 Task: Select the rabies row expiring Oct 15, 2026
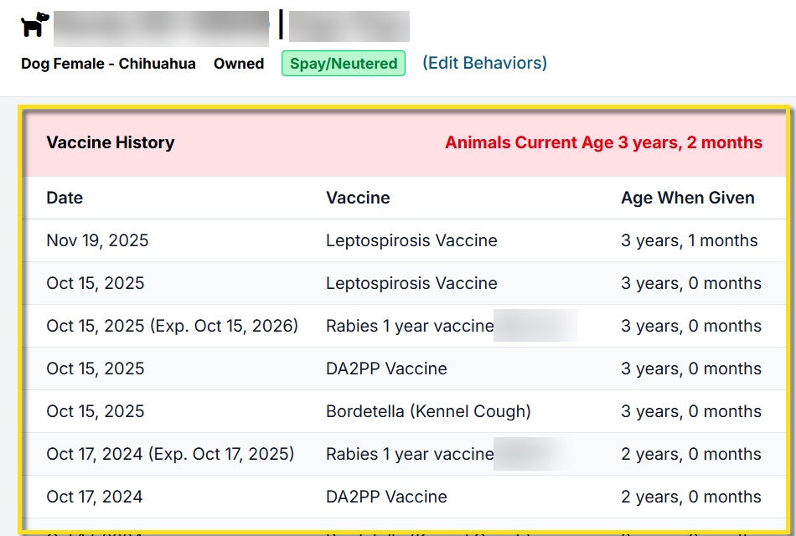[172, 326]
